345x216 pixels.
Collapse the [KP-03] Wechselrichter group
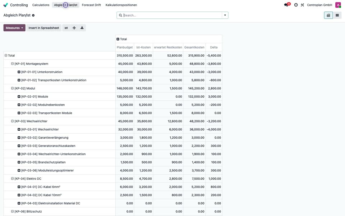point(59,121)
